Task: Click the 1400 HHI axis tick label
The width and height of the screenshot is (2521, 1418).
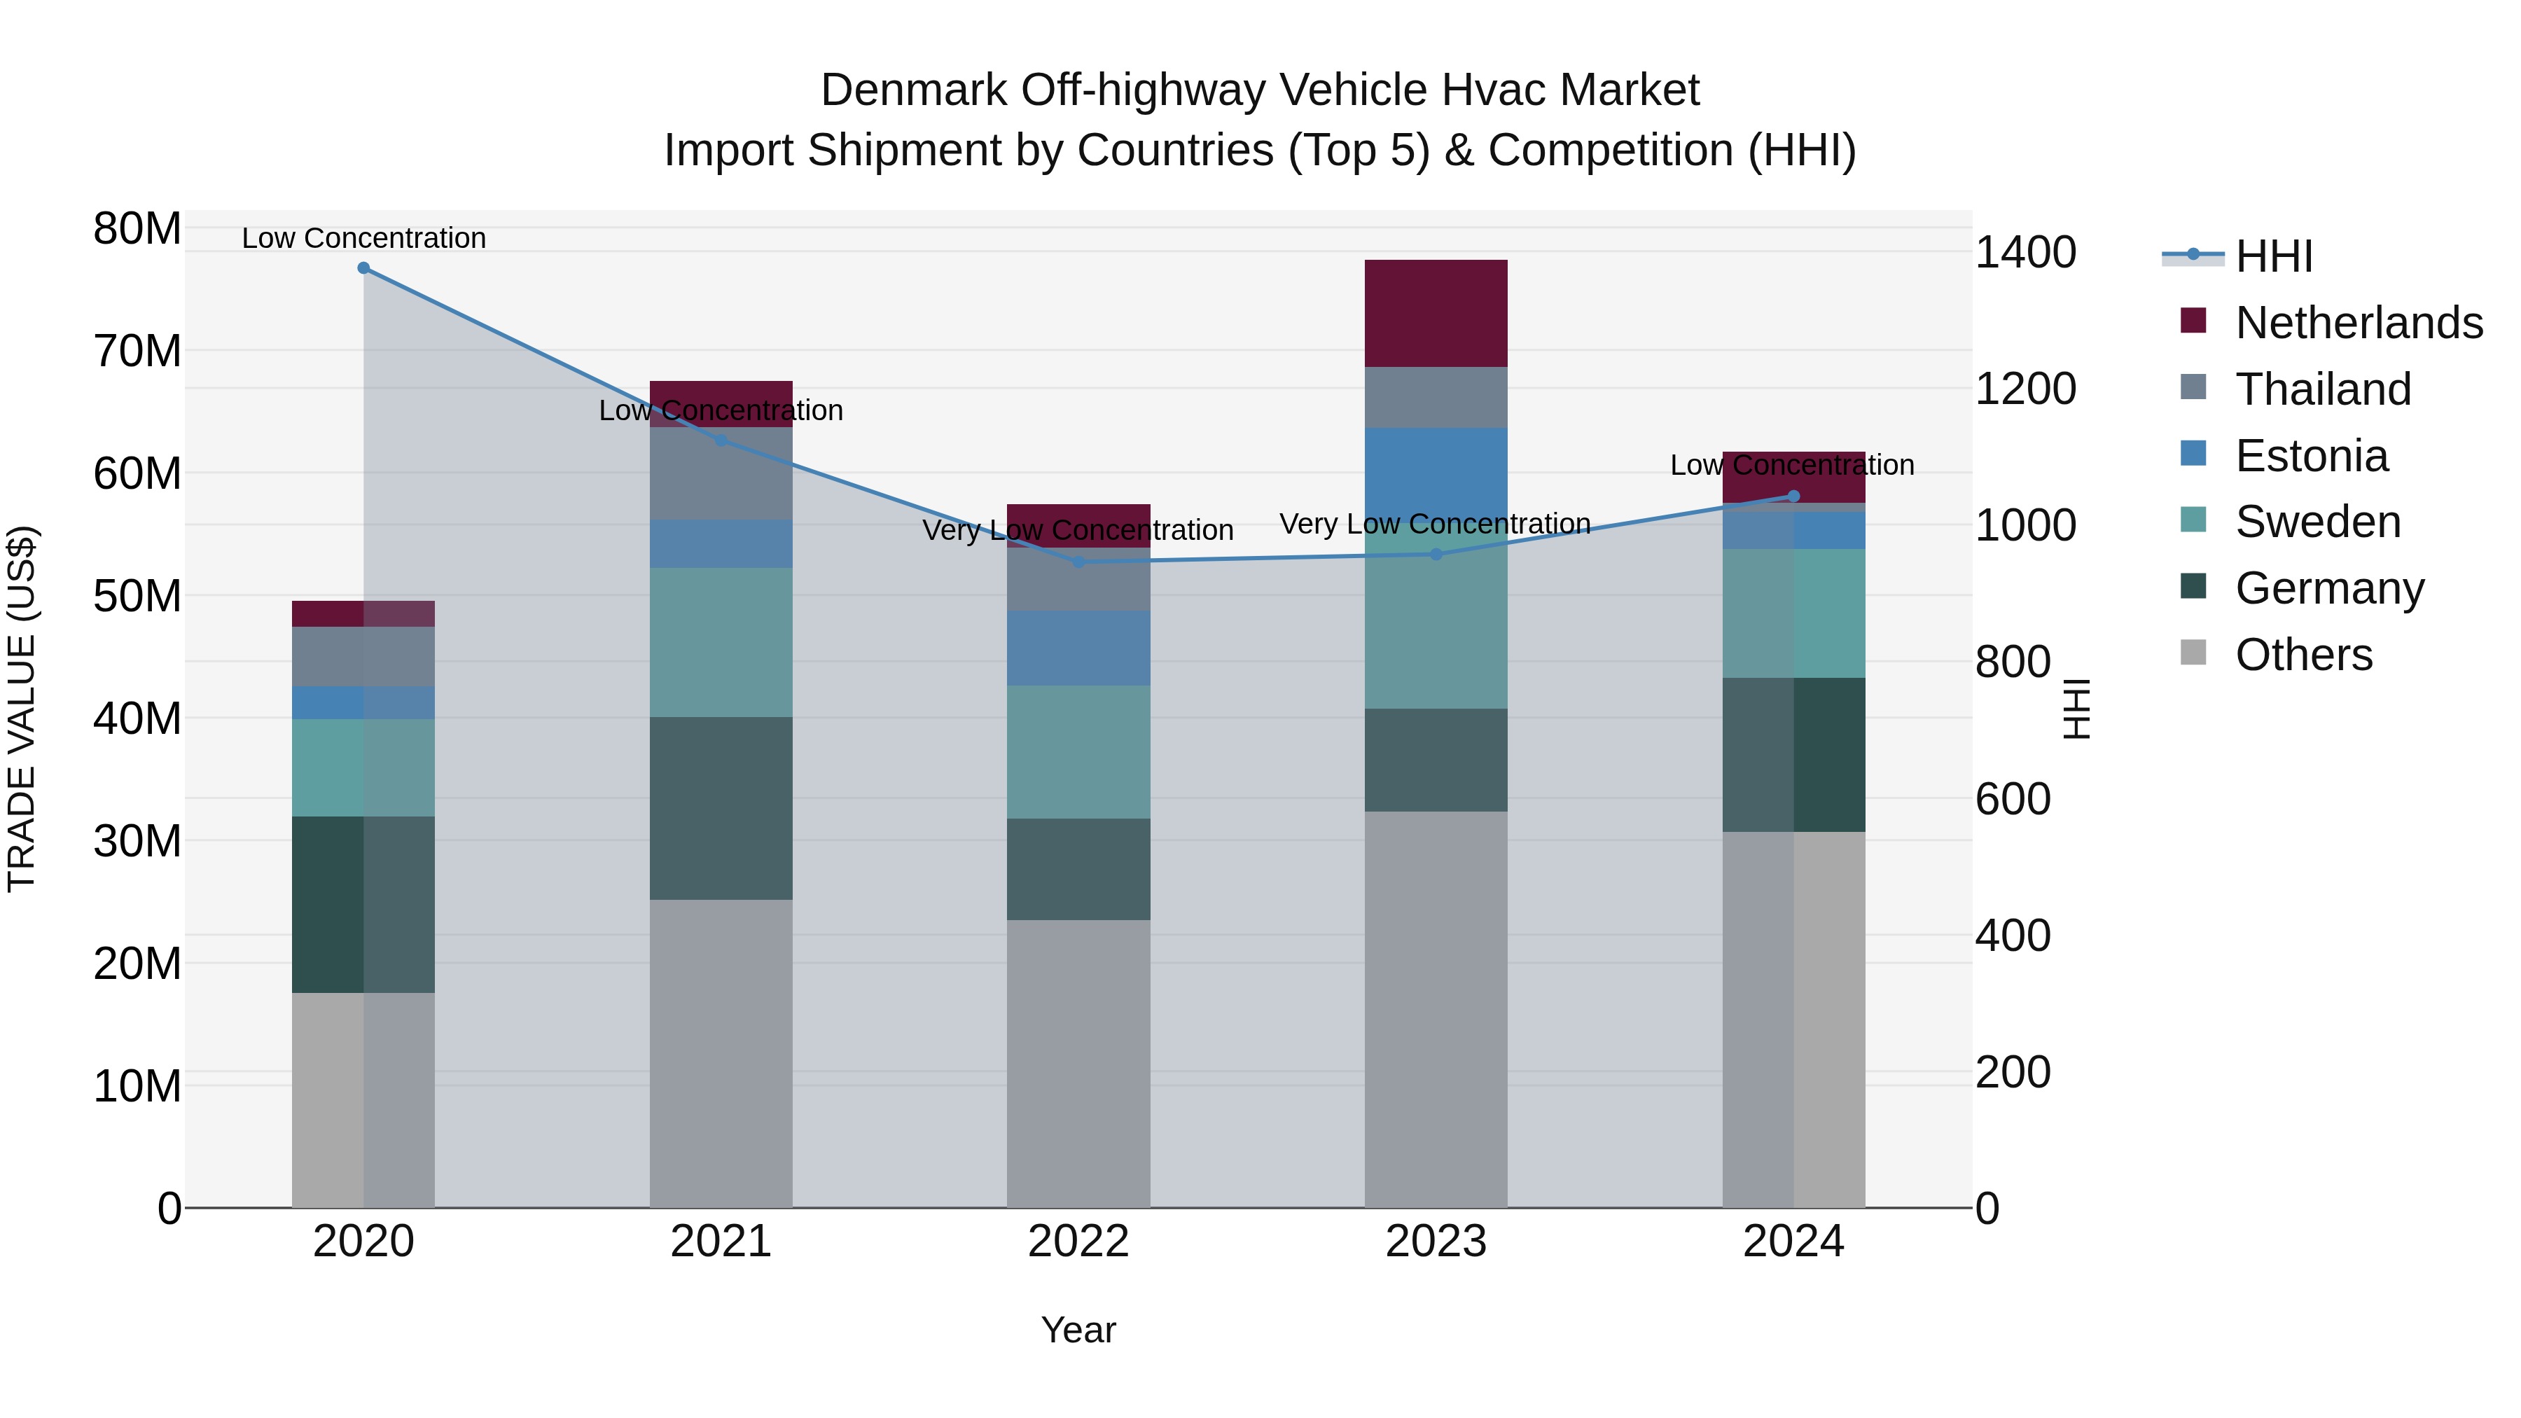Action: [2026, 253]
